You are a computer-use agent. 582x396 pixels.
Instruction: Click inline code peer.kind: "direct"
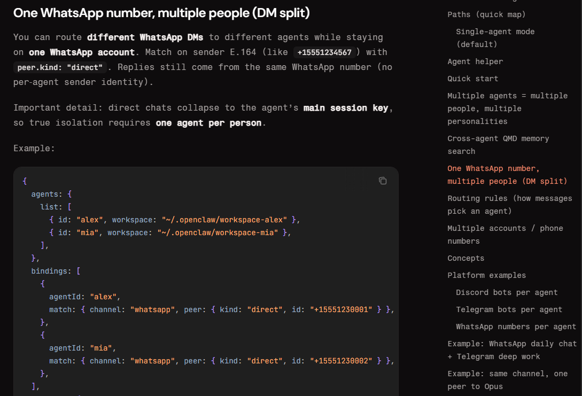(60, 67)
